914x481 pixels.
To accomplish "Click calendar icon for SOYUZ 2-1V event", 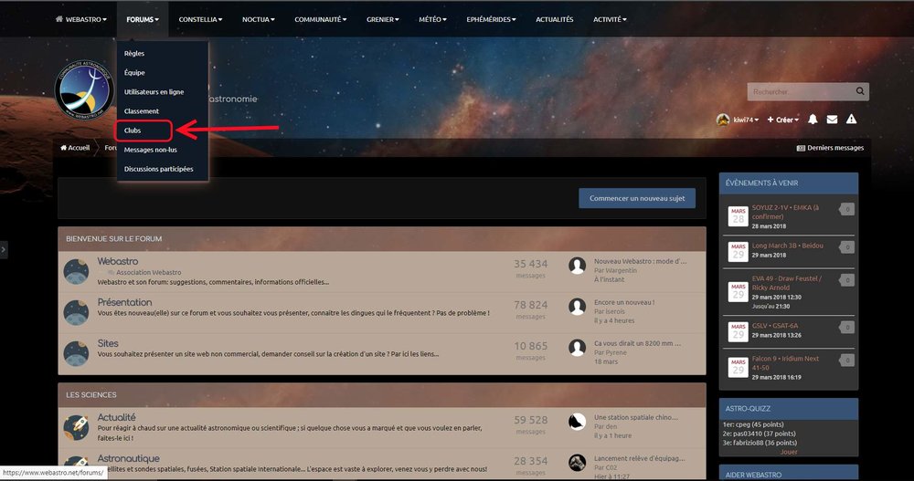I will (738, 216).
